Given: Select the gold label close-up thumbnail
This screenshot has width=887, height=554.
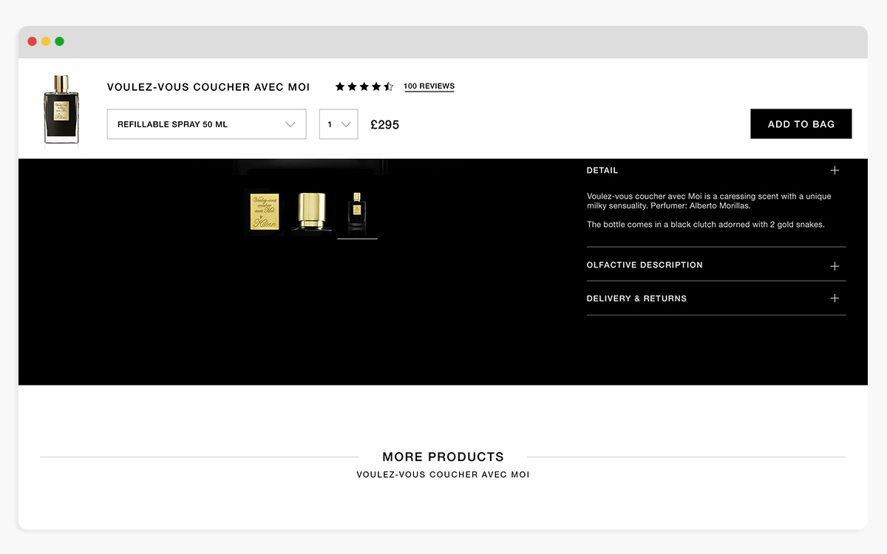Looking at the screenshot, I should coord(265,212).
